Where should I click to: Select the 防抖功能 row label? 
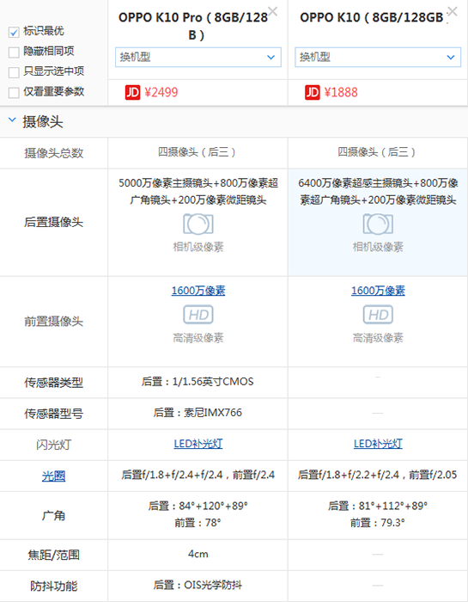point(53,586)
